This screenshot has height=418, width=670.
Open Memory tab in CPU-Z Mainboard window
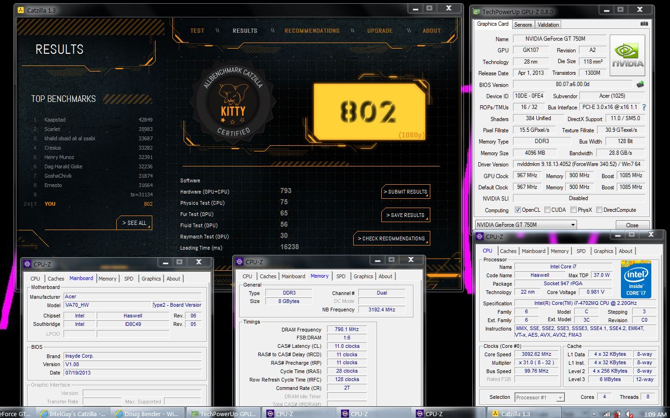(107, 279)
